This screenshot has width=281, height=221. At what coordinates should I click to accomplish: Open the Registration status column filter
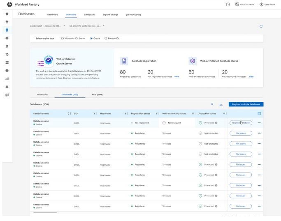(156, 113)
